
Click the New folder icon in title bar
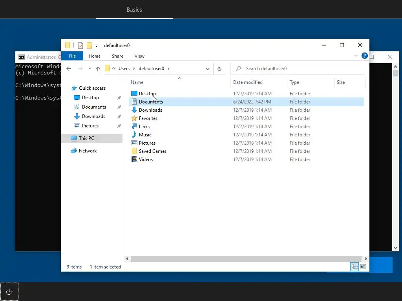(x=89, y=45)
